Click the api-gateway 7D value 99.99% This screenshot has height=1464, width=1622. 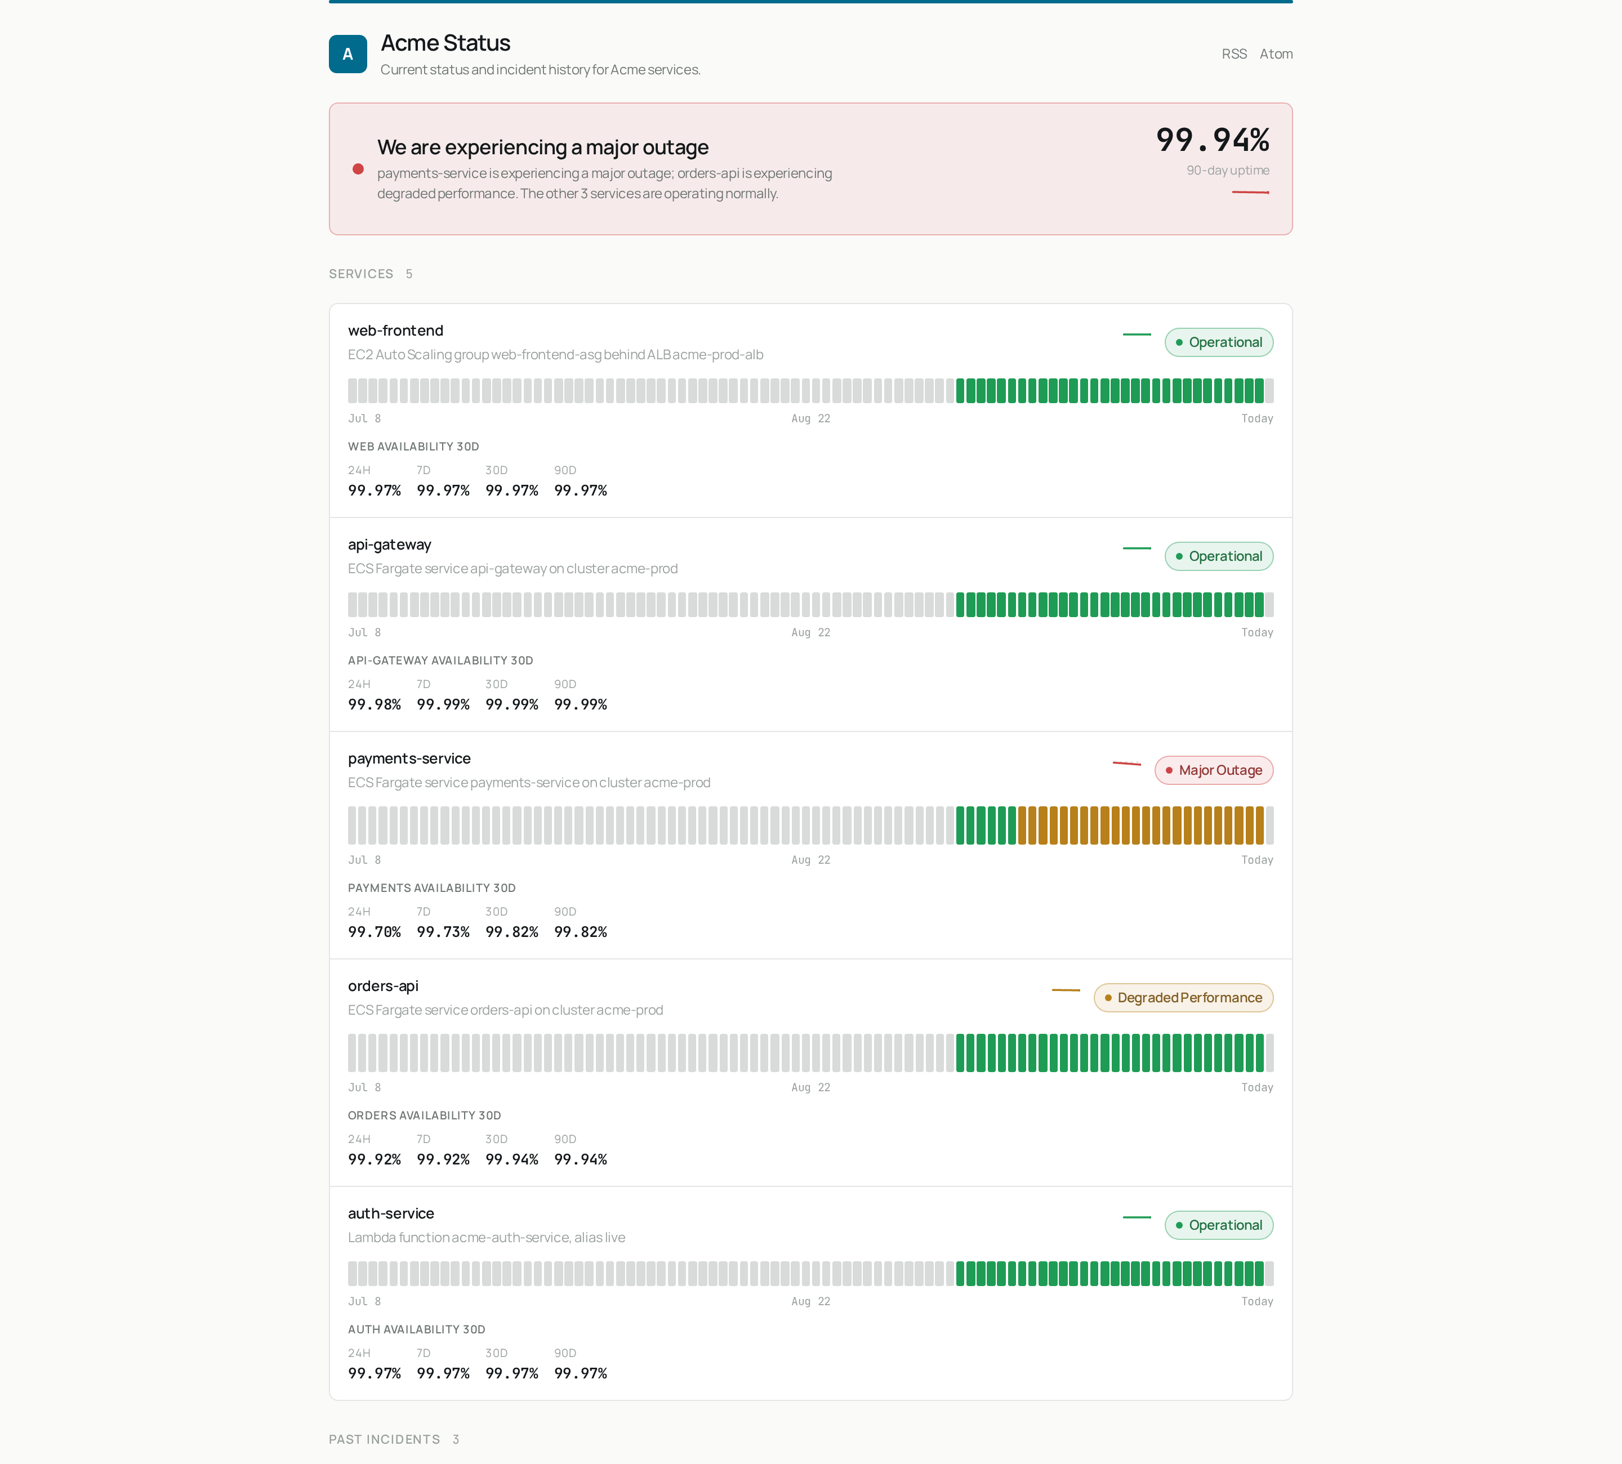pyautogui.click(x=443, y=704)
